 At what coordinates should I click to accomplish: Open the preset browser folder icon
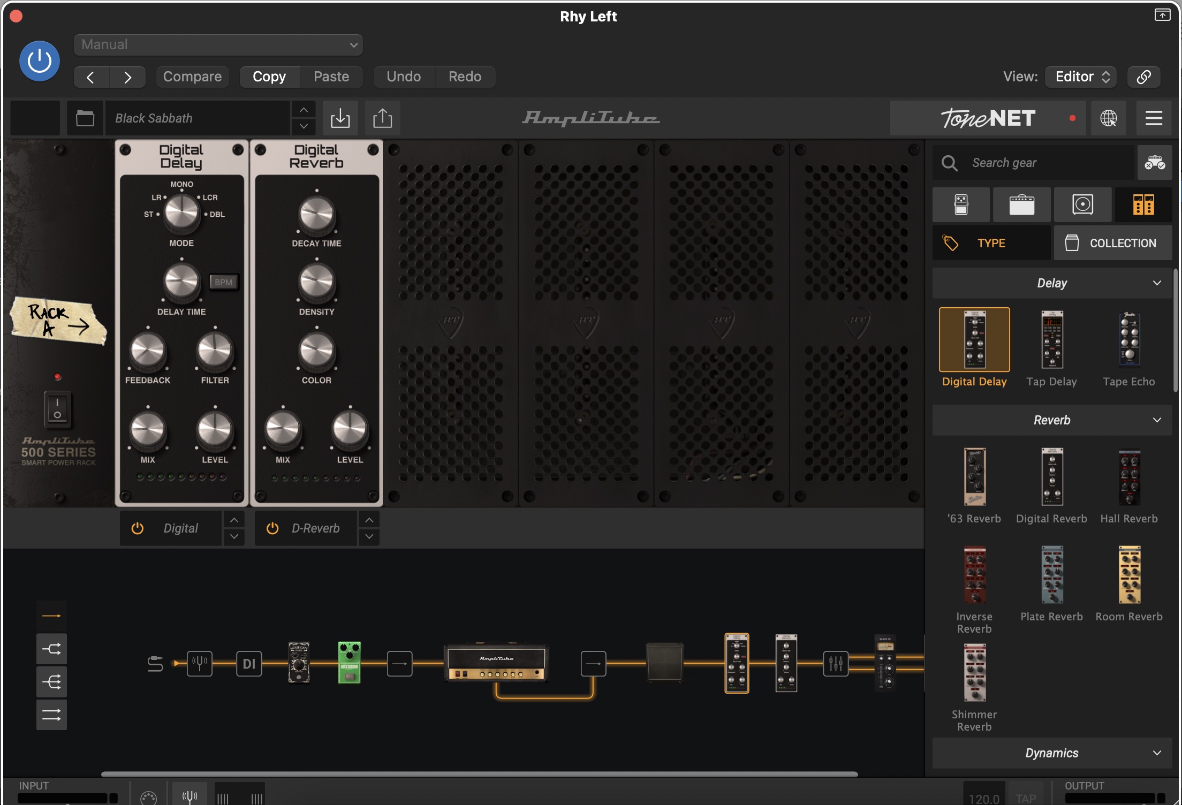[x=85, y=118]
